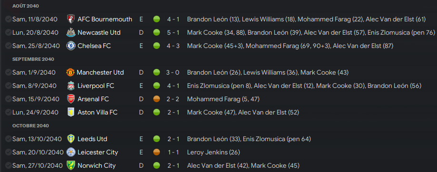Open Leroy Jenkins (26) scorer link
The image size is (437, 172).
(213, 152)
